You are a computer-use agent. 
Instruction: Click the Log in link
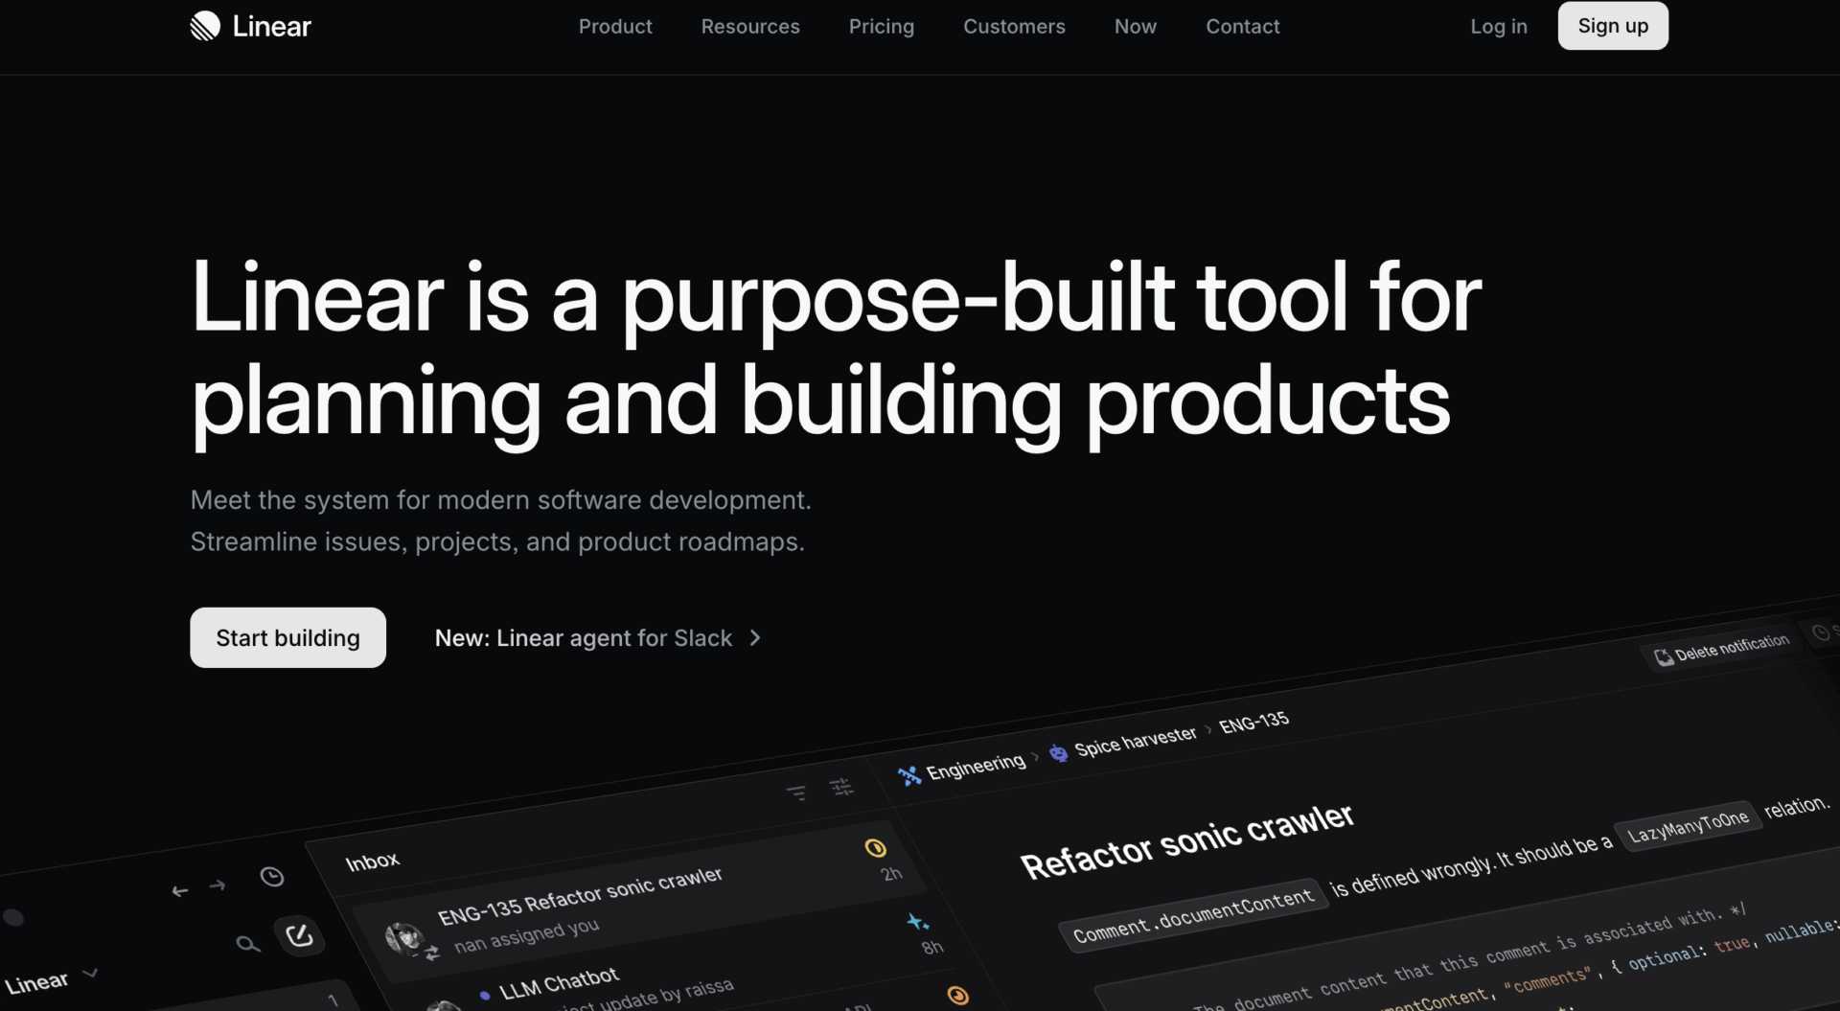click(1499, 27)
